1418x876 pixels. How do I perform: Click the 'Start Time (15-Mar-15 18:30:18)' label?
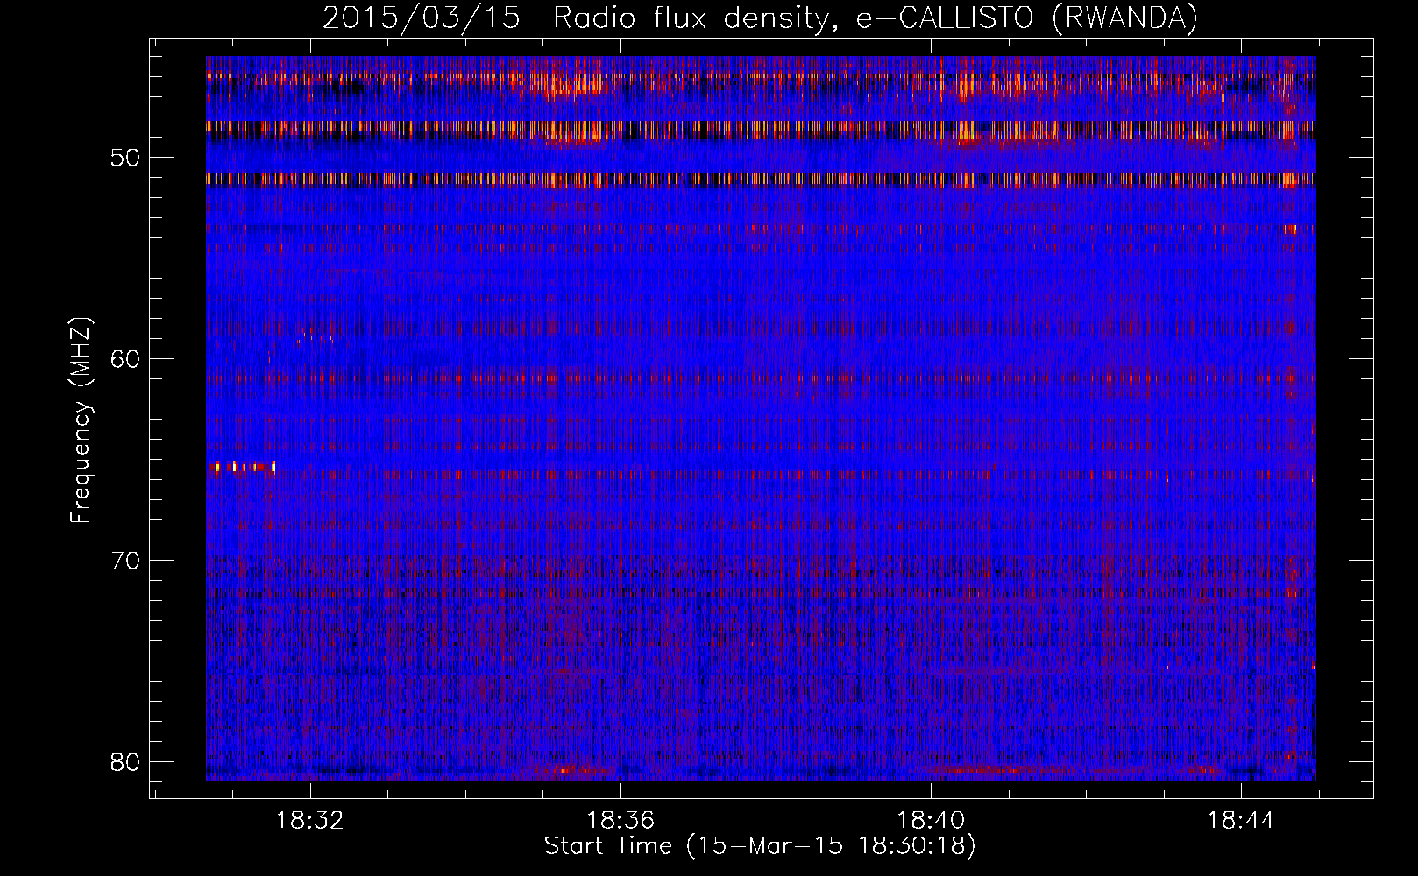(760, 846)
